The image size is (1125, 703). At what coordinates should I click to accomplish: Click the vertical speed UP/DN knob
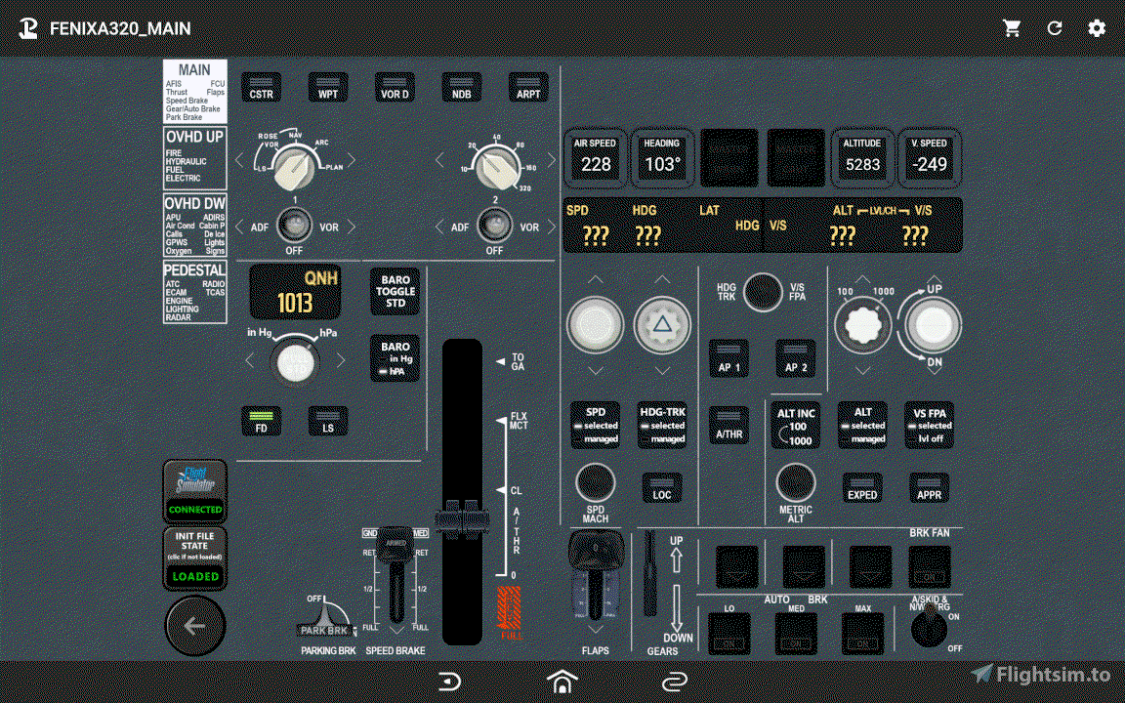pyautogui.click(x=934, y=324)
